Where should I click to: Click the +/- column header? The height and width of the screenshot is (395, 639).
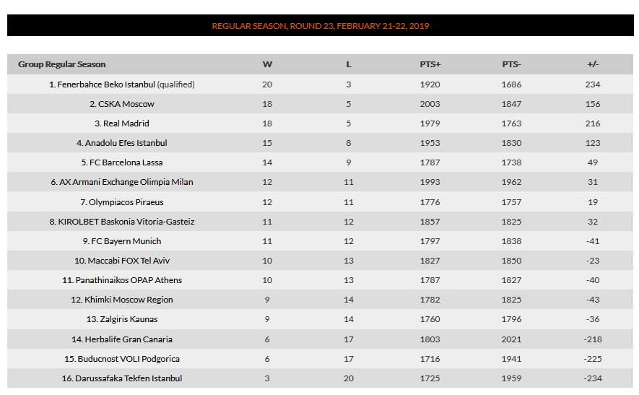pos(593,64)
